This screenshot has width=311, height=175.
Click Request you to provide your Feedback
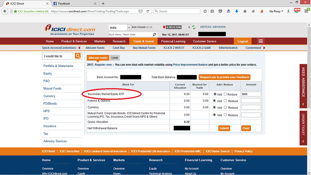coord(224,77)
